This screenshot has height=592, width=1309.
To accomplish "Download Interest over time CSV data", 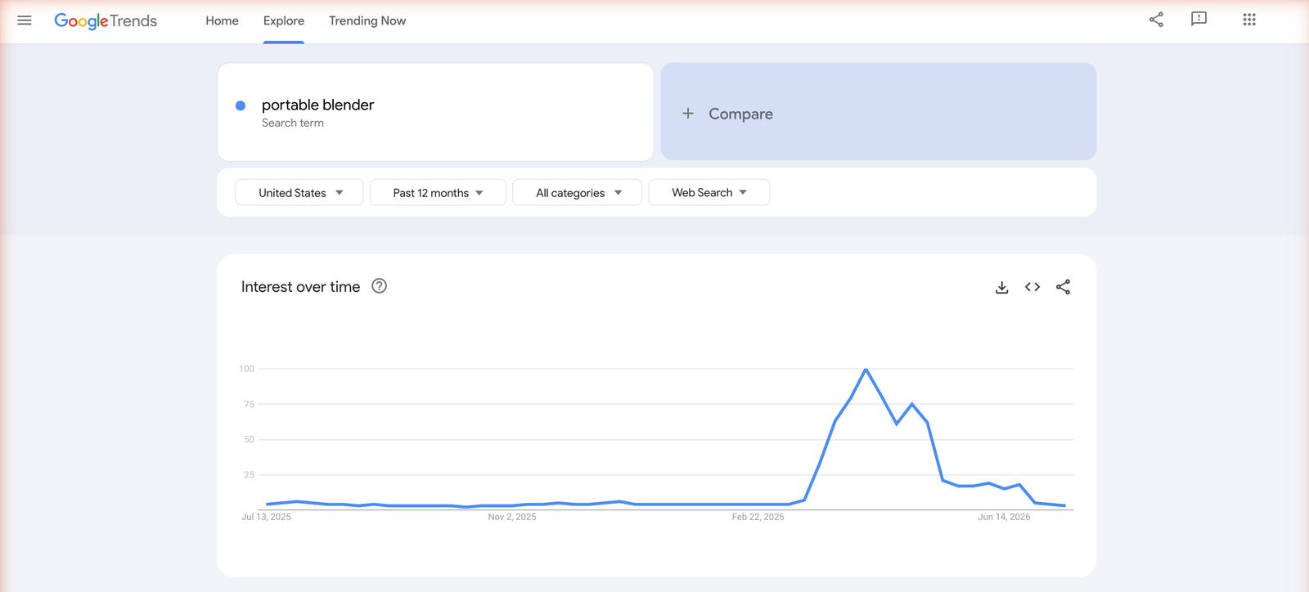I will [x=1001, y=287].
